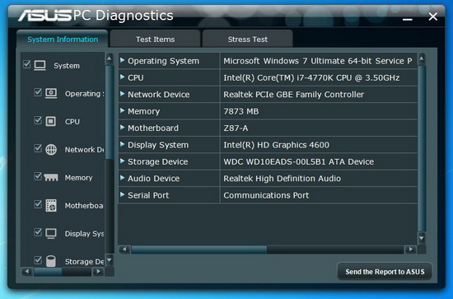Image resolution: width=453 pixels, height=299 pixels.
Task: Select the System label in sidebar tree
Action: point(67,66)
